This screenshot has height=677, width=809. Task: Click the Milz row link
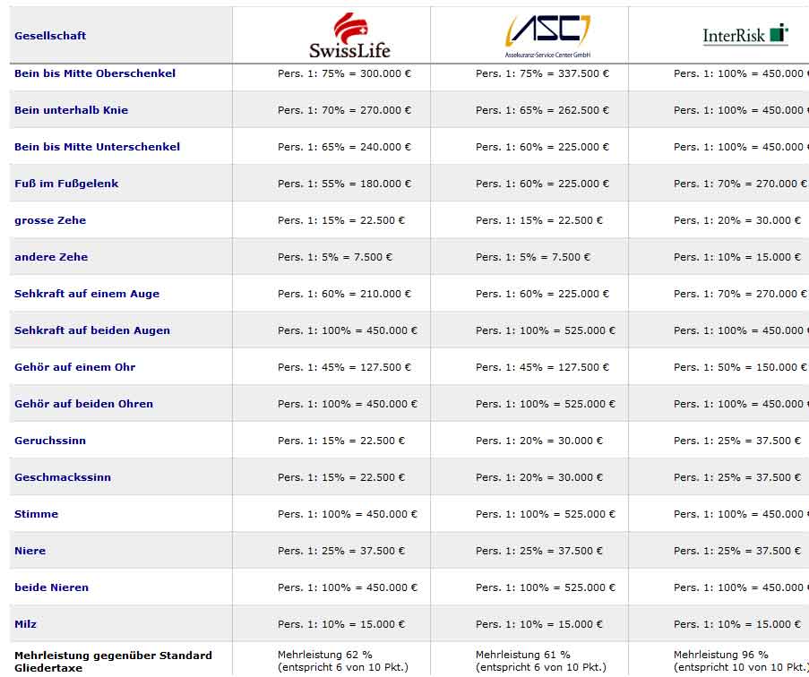click(25, 624)
